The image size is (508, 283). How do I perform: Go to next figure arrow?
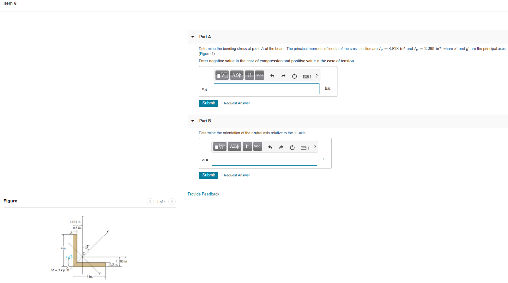[172, 201]
